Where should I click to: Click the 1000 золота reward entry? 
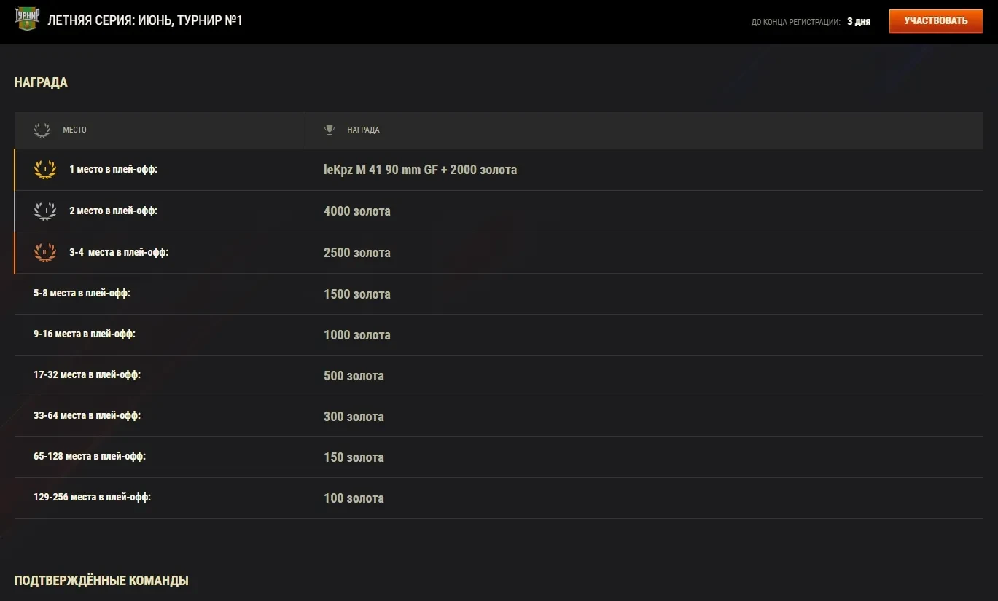tap(356, 335)
